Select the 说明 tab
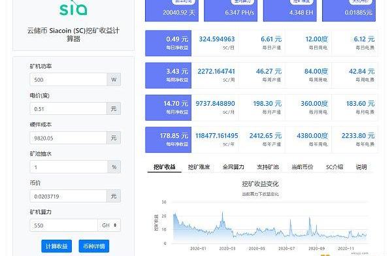This screenshot has height=256, width=392. (361, 167)
